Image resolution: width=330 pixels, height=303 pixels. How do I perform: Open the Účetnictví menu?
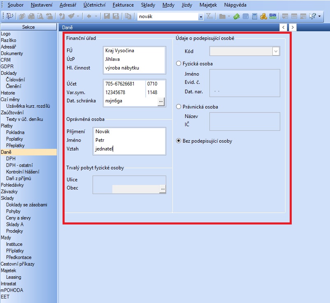pos(94,5)
